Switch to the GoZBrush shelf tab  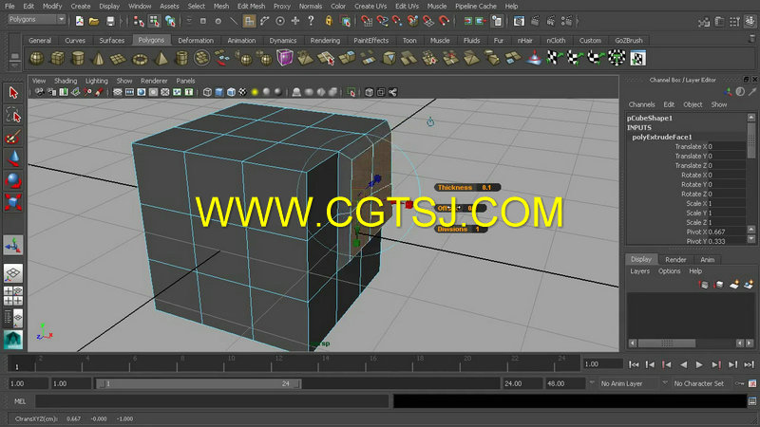click(629, 41)
